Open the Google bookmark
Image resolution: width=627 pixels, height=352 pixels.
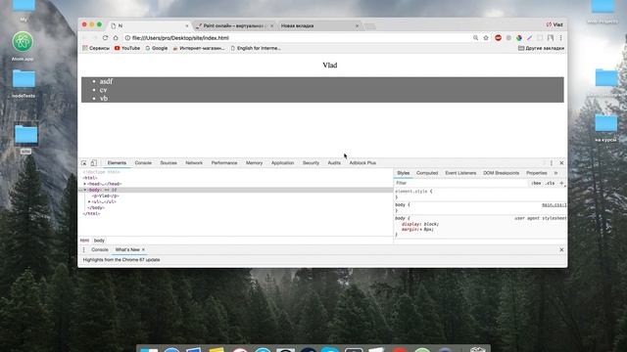tap(157, 48)
